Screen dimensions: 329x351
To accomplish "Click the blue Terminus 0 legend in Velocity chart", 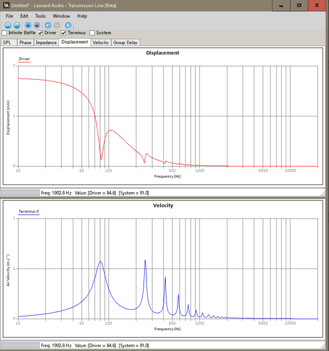I will click(x=28, y=212).
